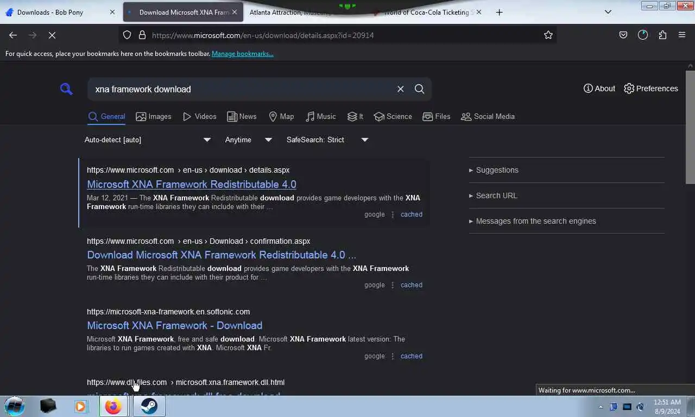
Task: Click the dll-files.com result URL text
Action: tap(186, 382)
